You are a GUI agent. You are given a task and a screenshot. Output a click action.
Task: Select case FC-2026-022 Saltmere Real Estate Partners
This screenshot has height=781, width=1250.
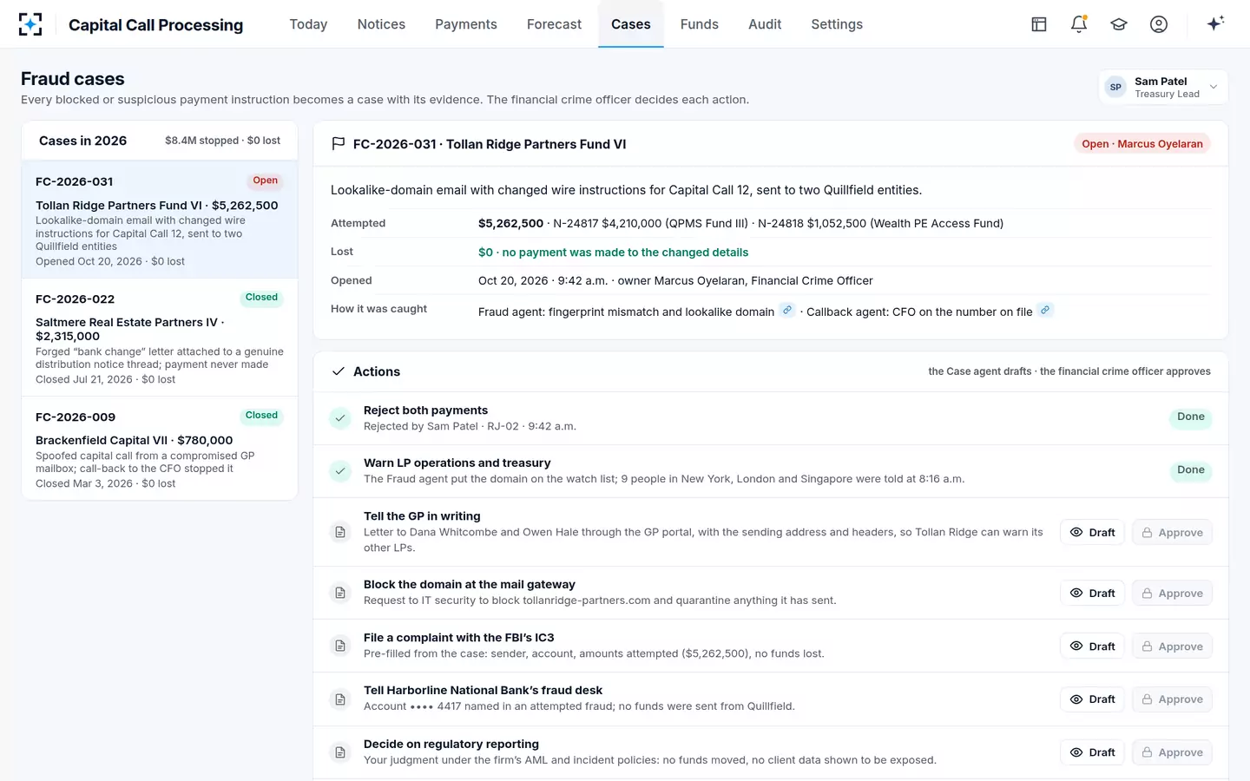pyautogui.click(x=160, y=338)
